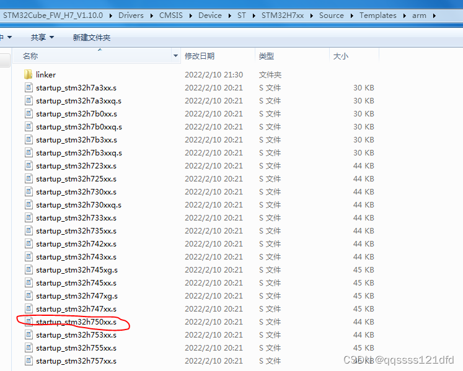
Task: Click file name startup_stm32h7b0xx.s
Action: [x=76, y=114]
